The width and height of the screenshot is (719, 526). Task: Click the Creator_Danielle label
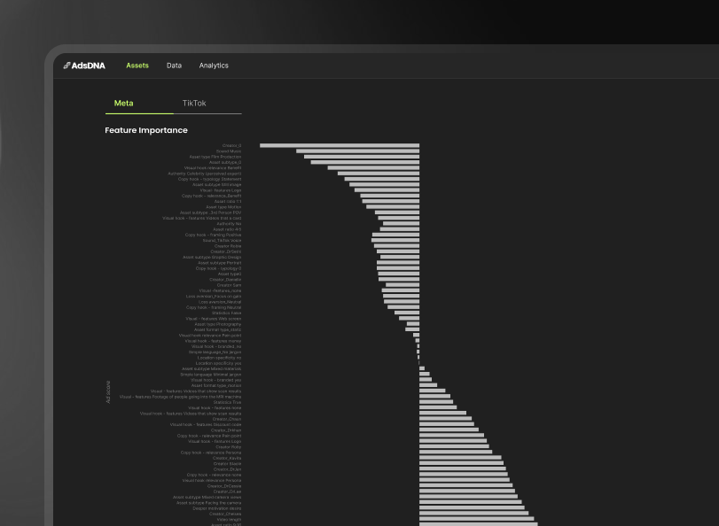tap(225, 280)
